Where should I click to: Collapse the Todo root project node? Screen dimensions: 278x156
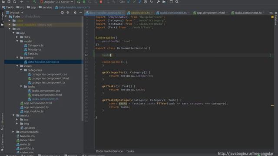point(6,16)
